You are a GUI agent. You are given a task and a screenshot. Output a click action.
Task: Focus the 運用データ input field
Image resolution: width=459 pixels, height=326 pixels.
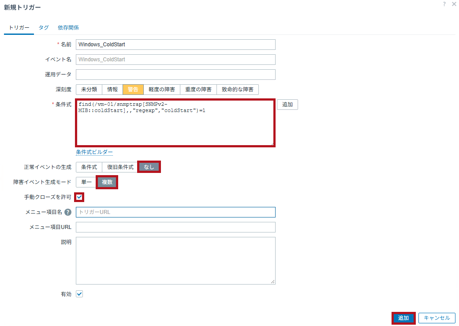pyautogui.click(x=175, y=75)
